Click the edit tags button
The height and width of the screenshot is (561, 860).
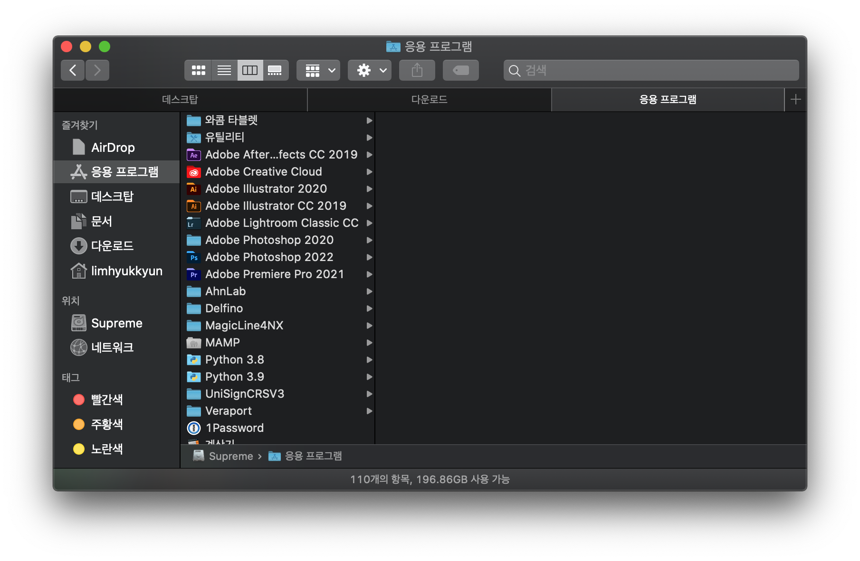click(x=461, y=71)
